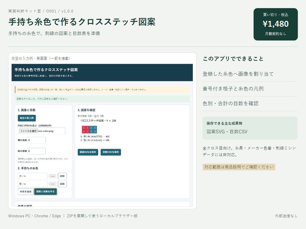
Task: Click the file name two-color.png
Action: point(46,131)
